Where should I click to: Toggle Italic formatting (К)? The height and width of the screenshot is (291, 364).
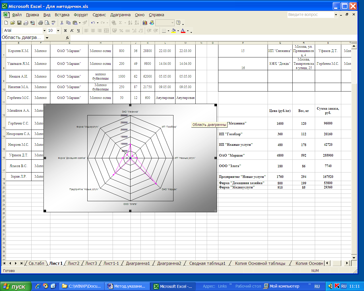72,30
